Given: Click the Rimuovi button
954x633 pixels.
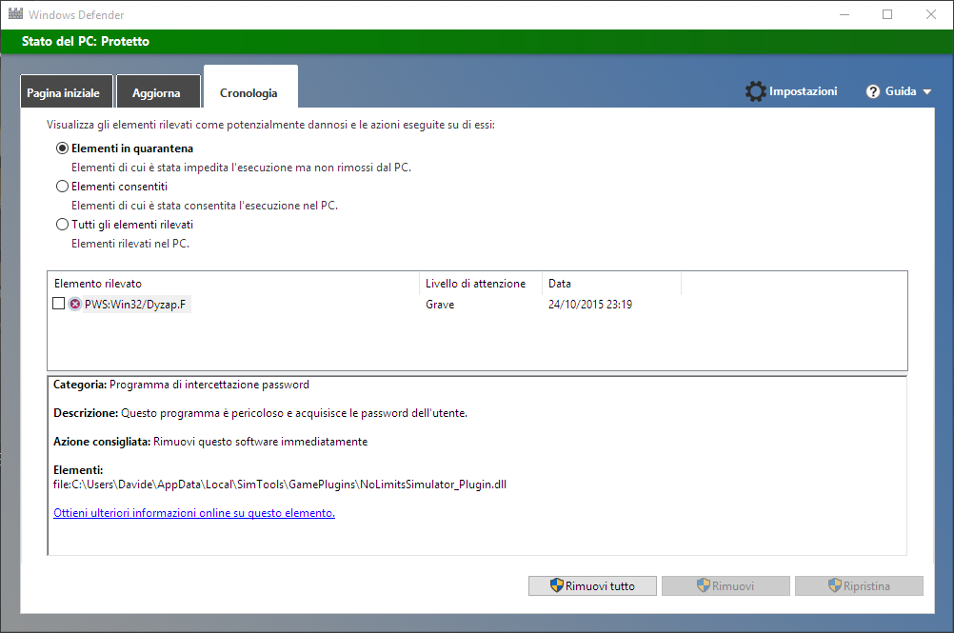Looking at the screenshot, I should [x=725, y=586].
